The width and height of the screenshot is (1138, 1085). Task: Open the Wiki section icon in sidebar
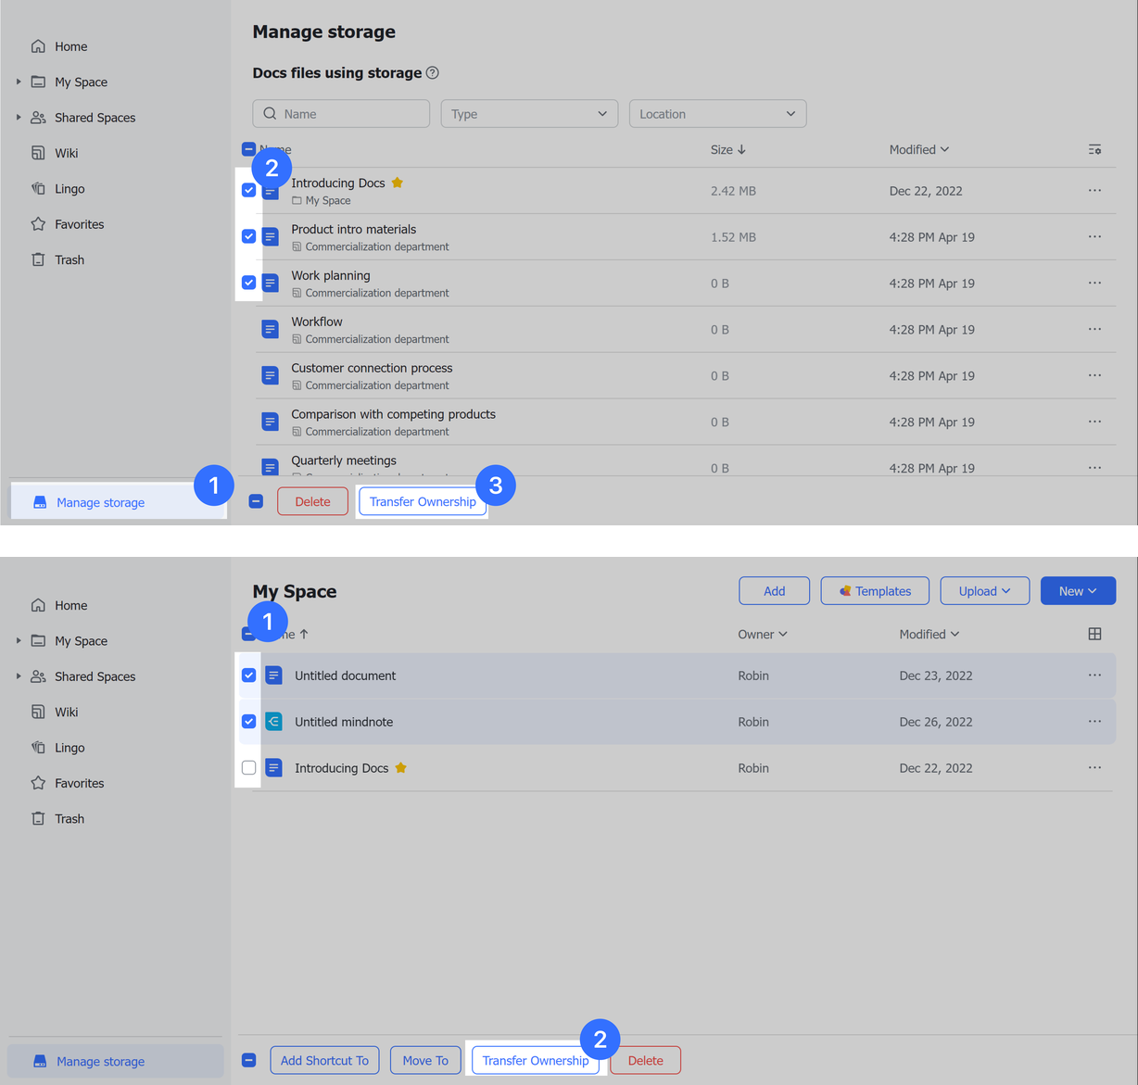click(37, 153)
